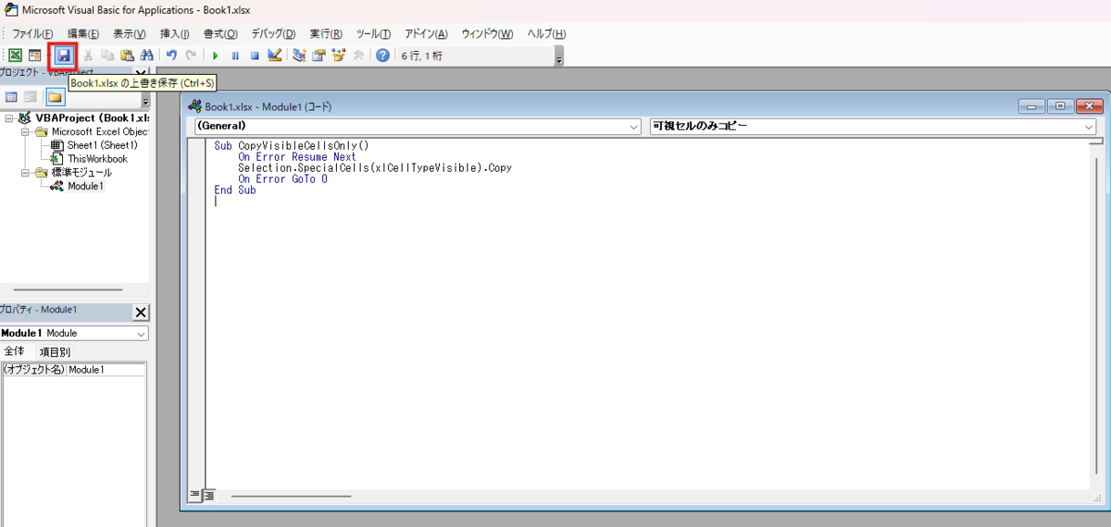Viewport: 1111px width, 527px height.
Task: Select VBAProject (Book1.xlsx) root item
Action: click(93, 118)
